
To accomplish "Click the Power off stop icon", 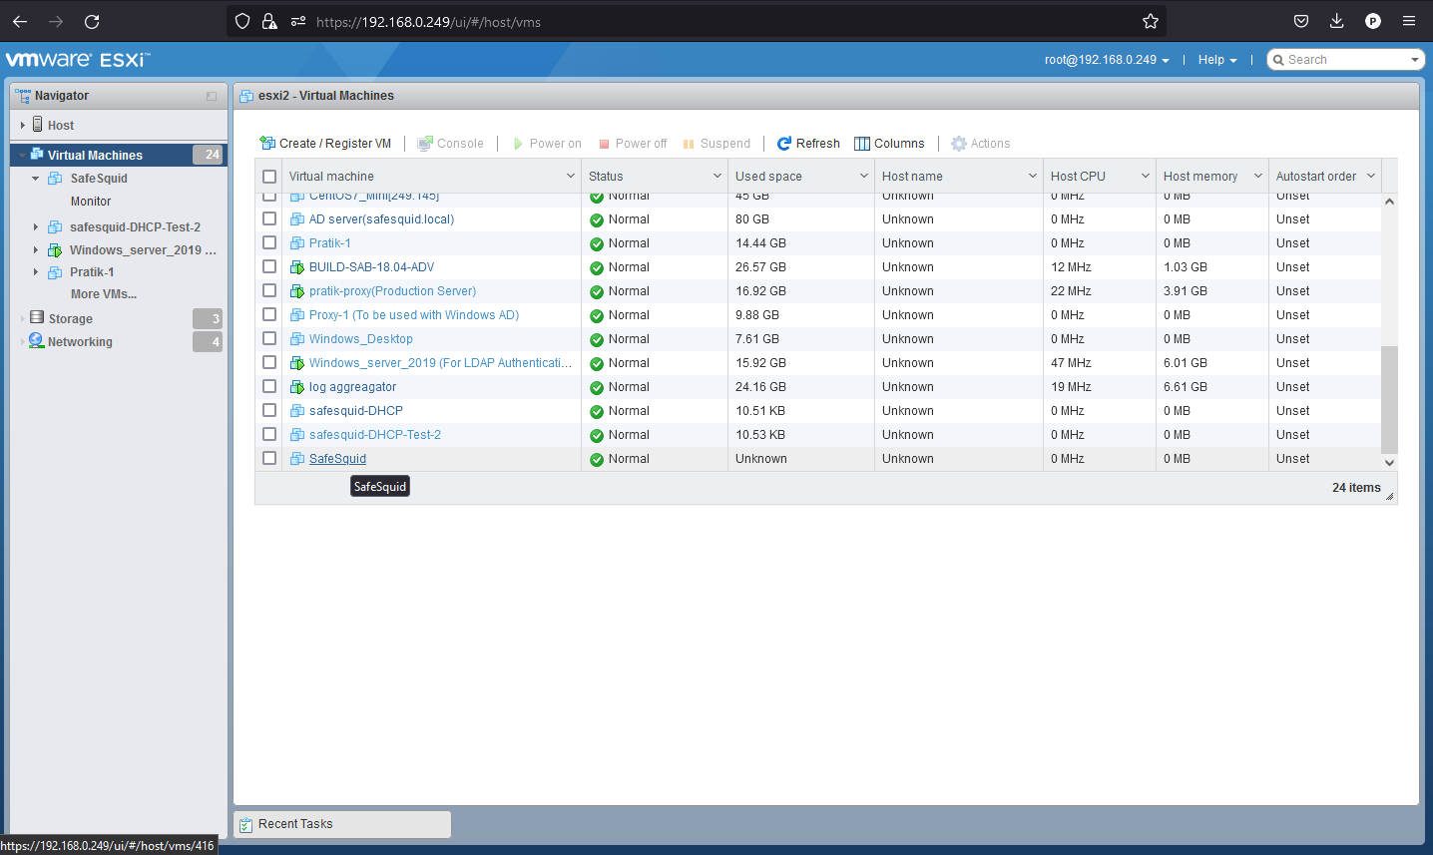I will coord(604,144).
